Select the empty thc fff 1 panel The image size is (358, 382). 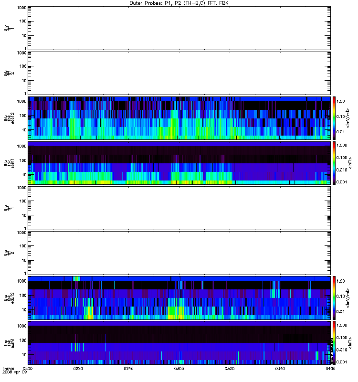point(179,208)
